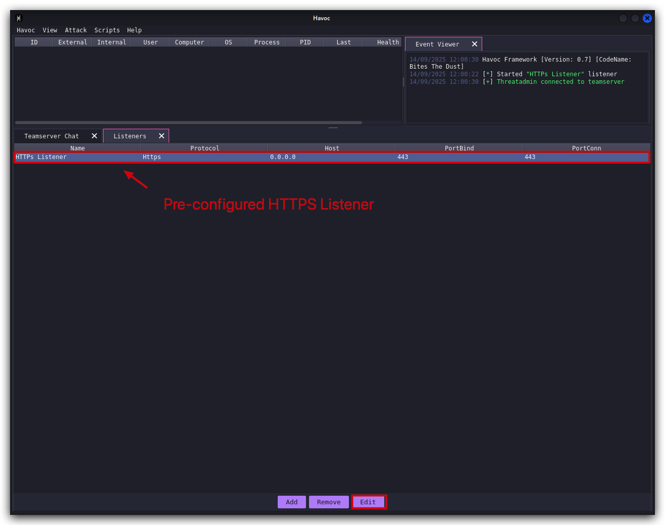
Task: Open the Scripts menu
Action: click(x=107, y=30)
